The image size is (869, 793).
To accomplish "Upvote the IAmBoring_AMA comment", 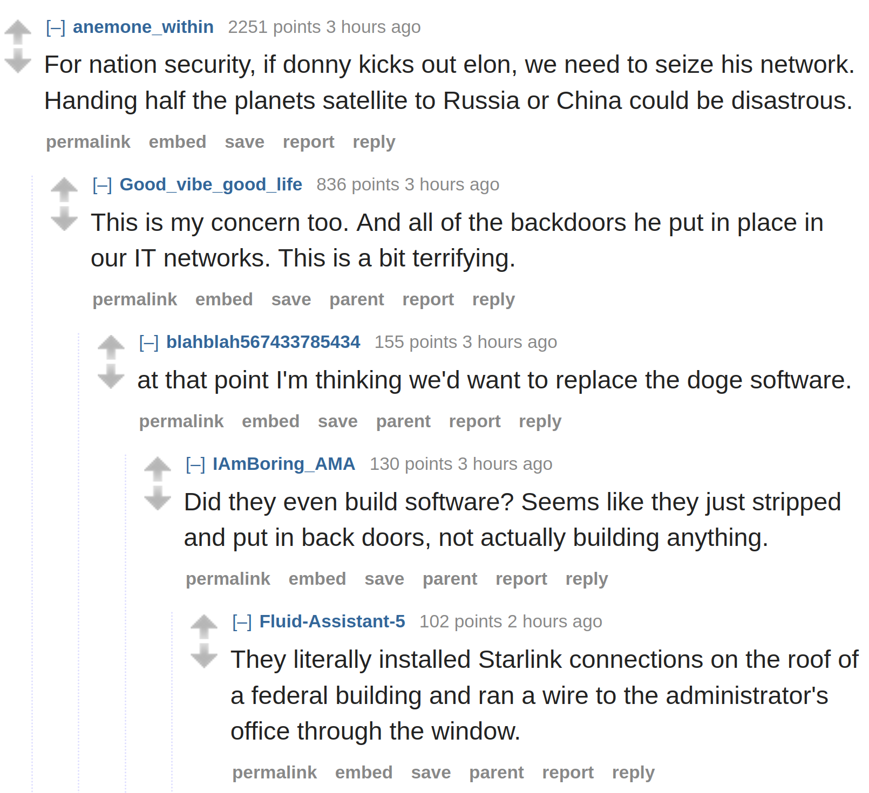I will click(158, 469).
